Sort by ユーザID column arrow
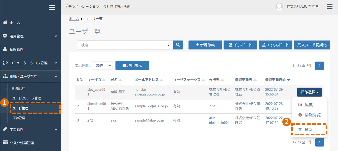The width and height of the screenshot is (338, 151). [x=104, y=80]
